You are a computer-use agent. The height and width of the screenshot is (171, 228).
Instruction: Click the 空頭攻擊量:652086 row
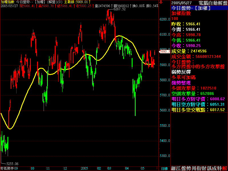click(193, 93)
